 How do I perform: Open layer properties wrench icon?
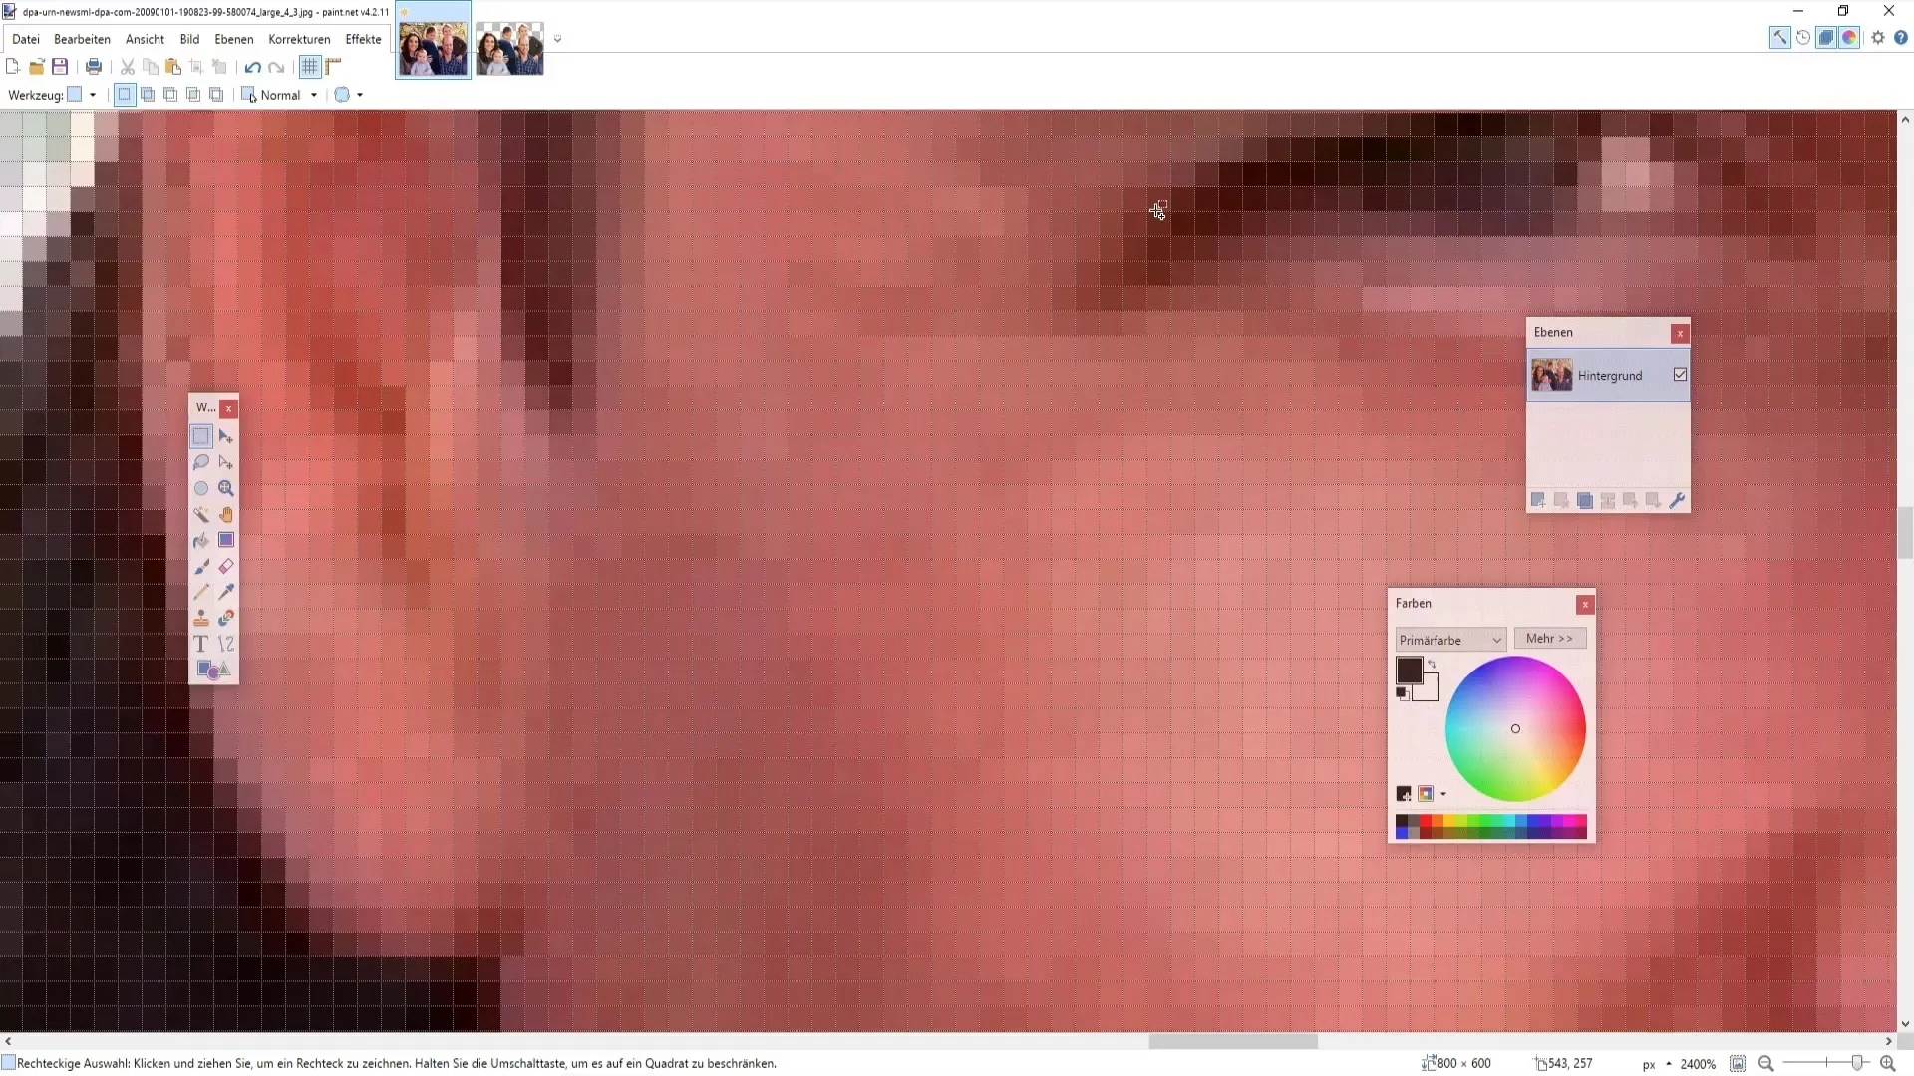[1677, 500]
